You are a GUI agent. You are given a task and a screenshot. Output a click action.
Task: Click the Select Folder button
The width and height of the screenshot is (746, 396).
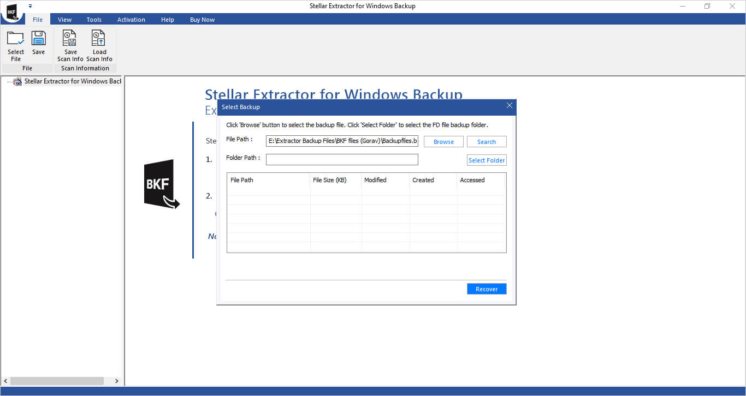point(487,160)
